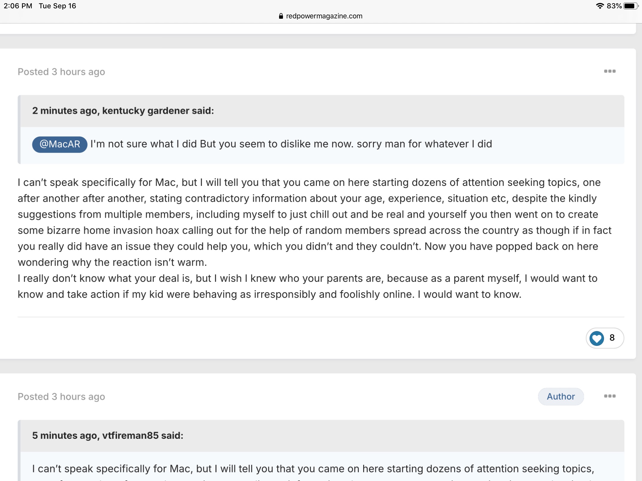642x481 pixels.
Task: Click the quoted apology text to MacAR
Action: click(291, 144)
